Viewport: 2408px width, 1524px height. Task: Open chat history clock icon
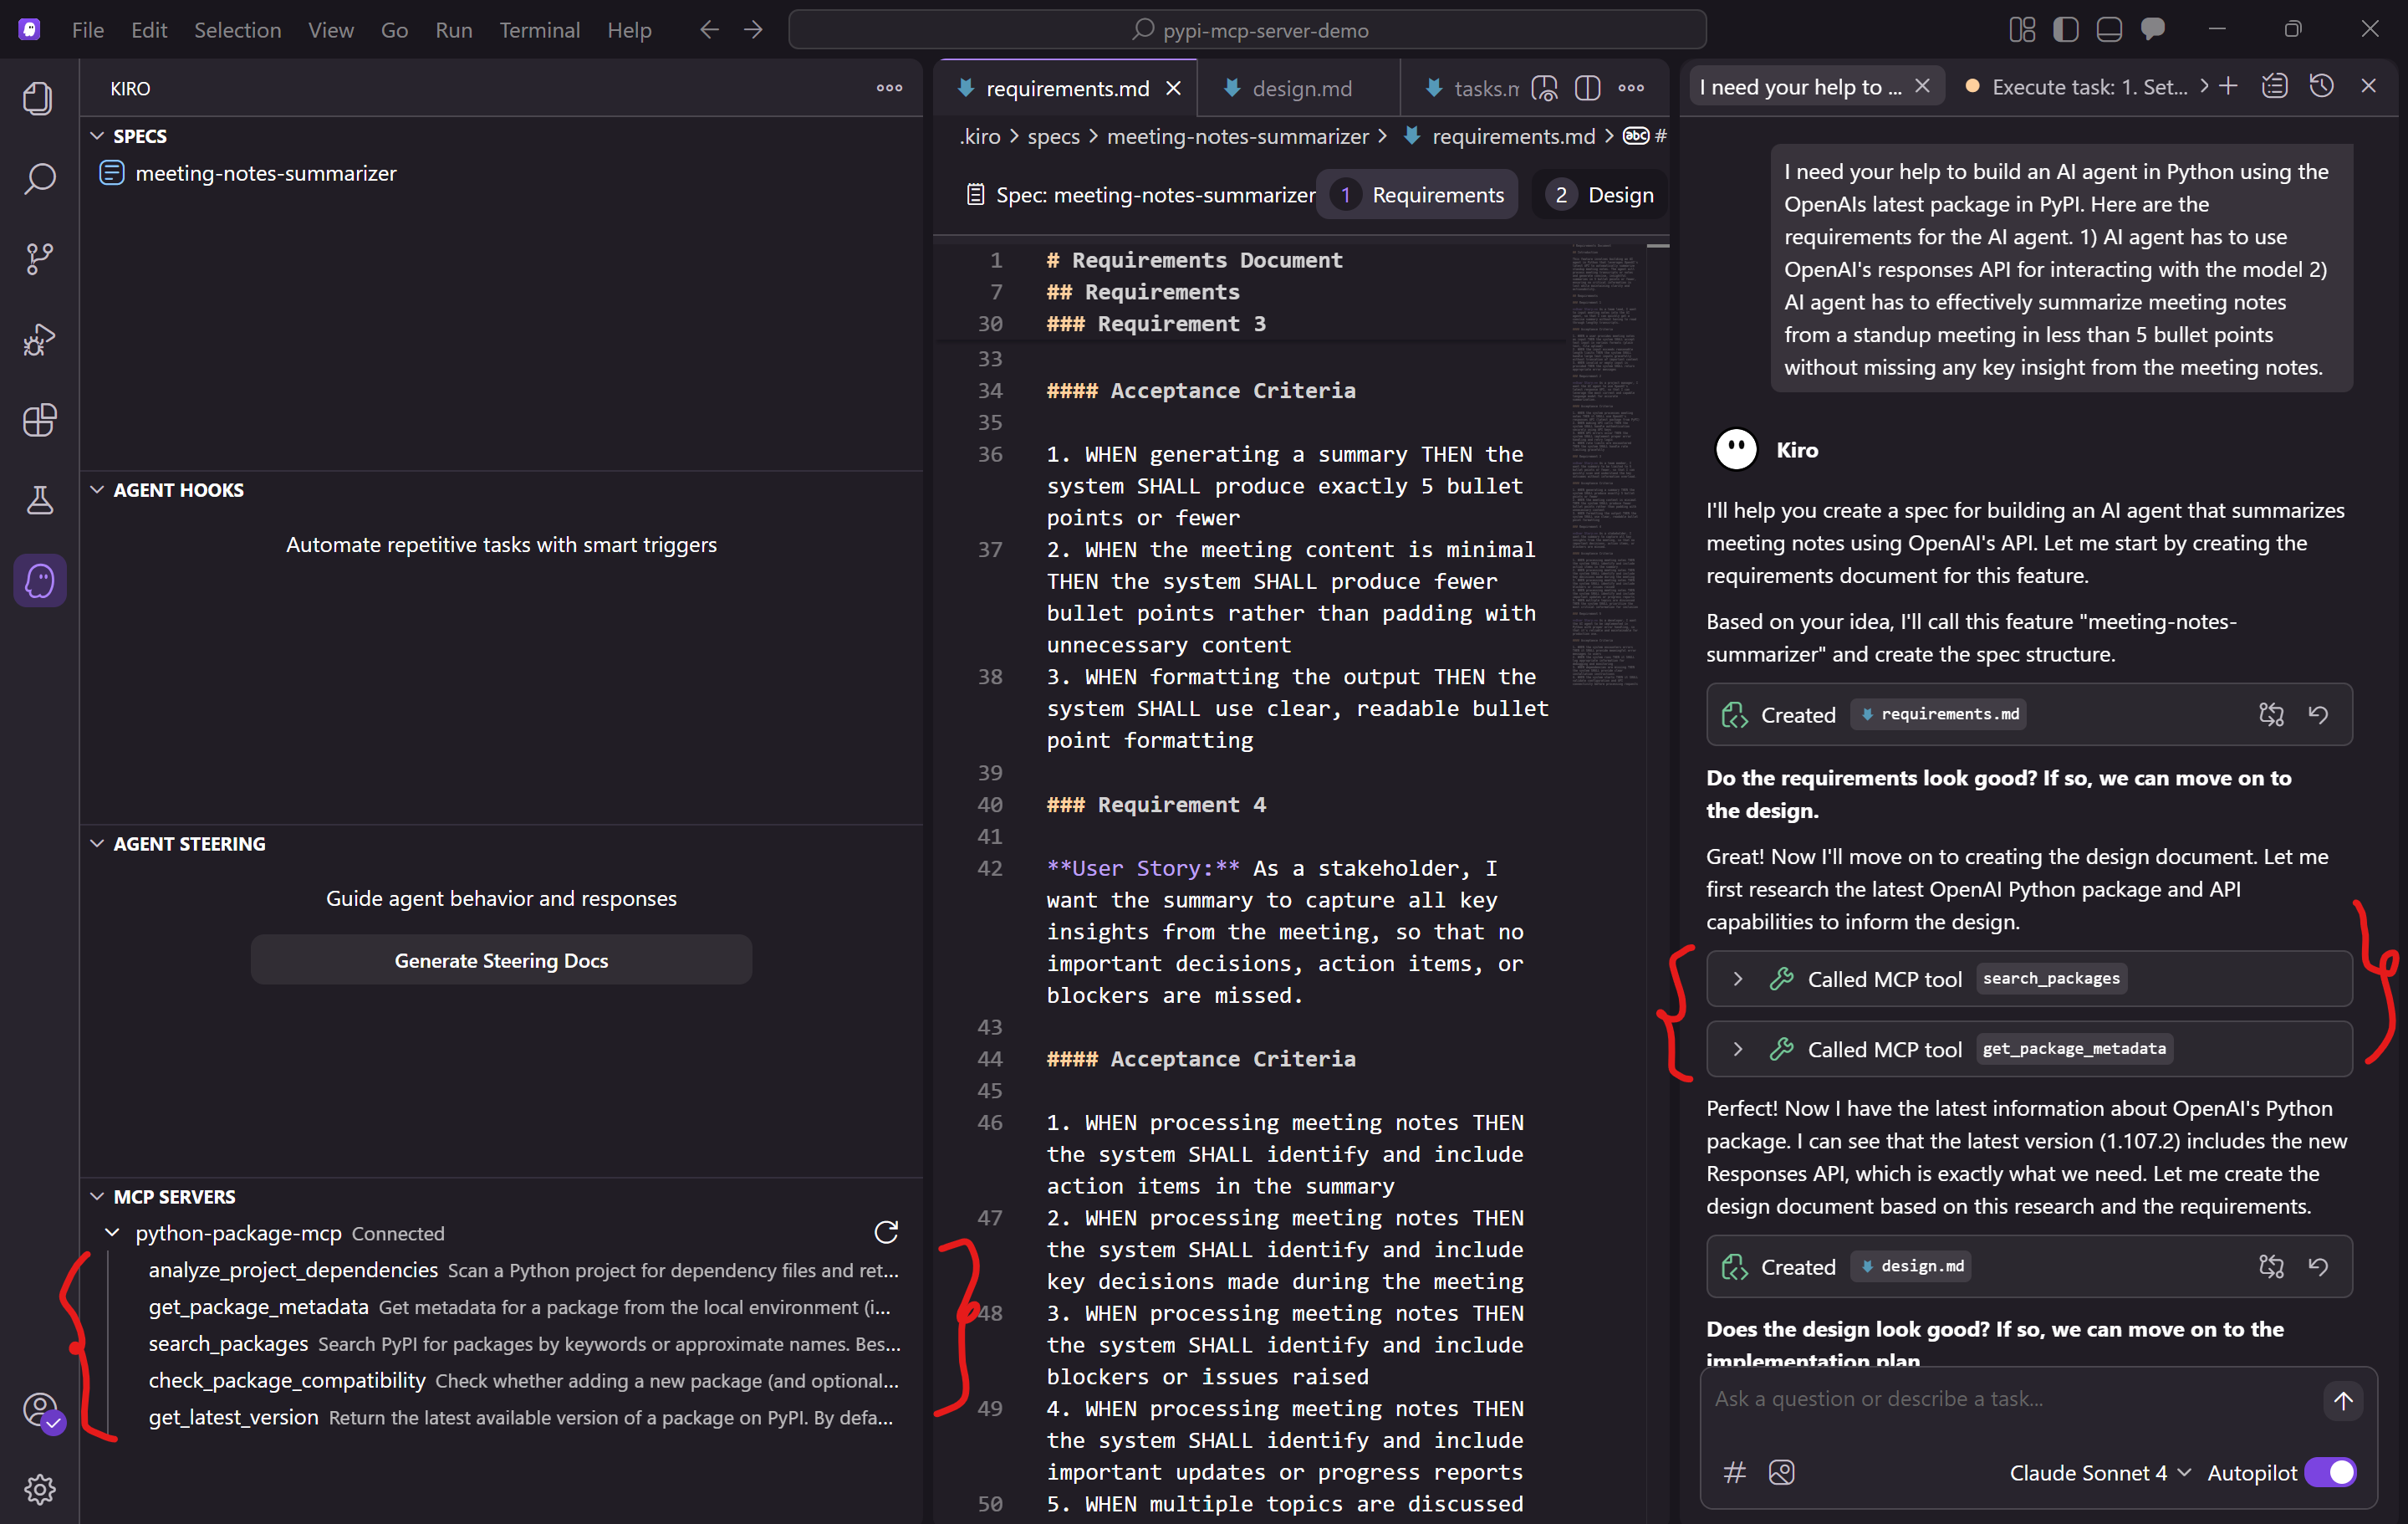point(2322,86)
